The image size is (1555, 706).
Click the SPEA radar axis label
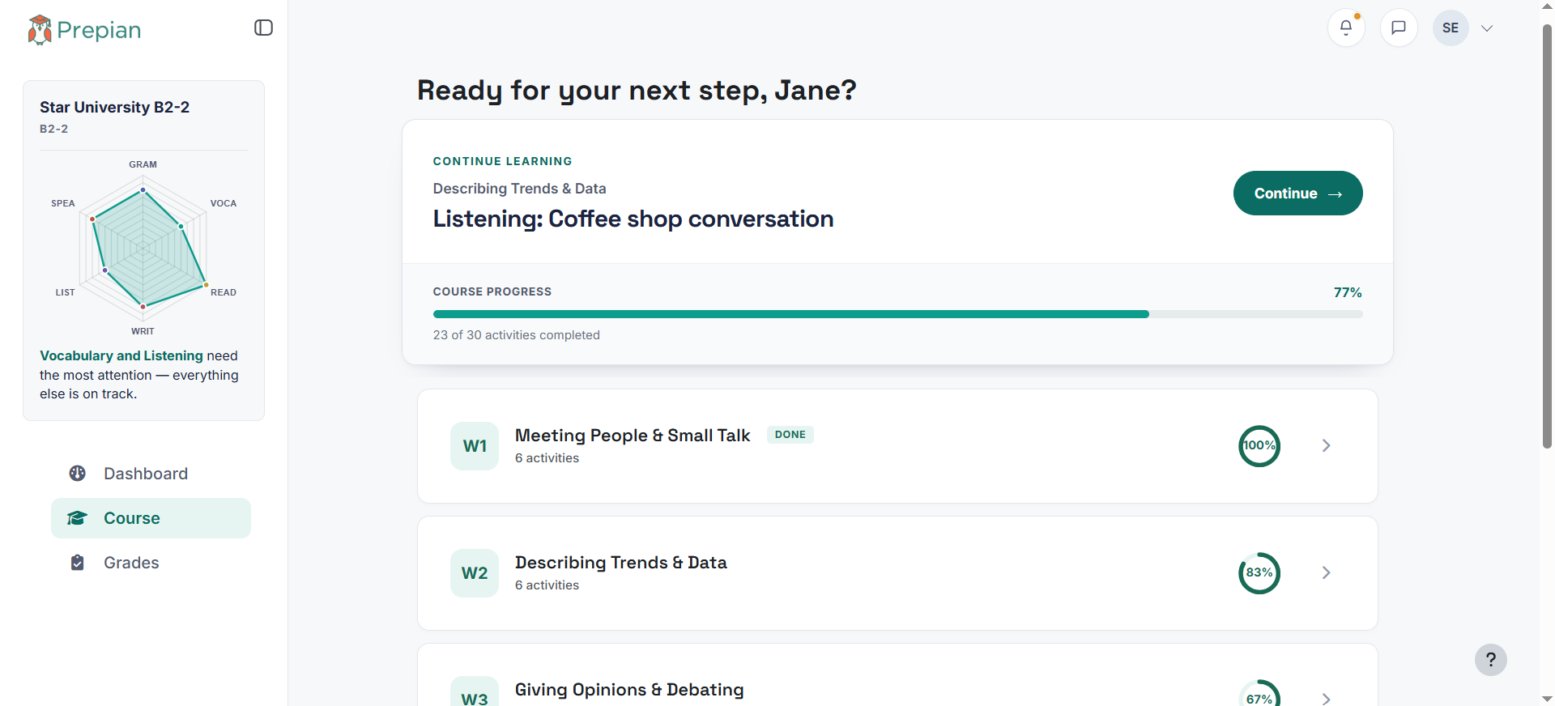tap(63, 203)
